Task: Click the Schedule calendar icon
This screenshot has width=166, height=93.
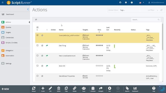Action: click(x=93, y=89)
